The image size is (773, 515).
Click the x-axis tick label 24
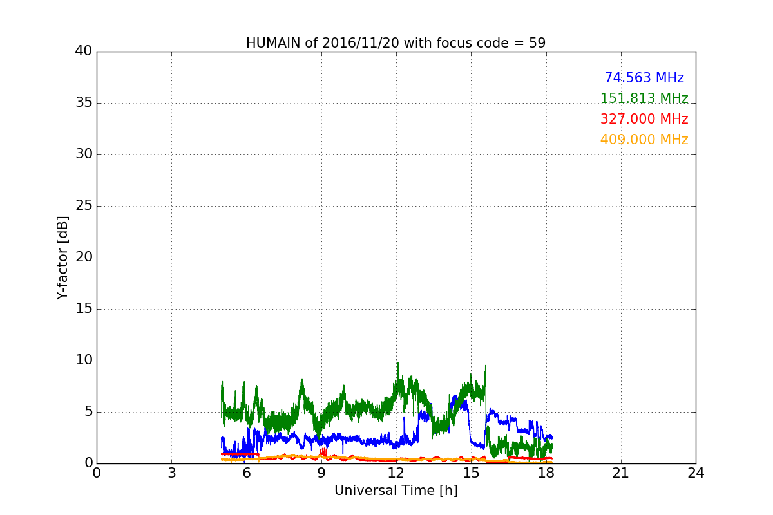pos(696,473)
